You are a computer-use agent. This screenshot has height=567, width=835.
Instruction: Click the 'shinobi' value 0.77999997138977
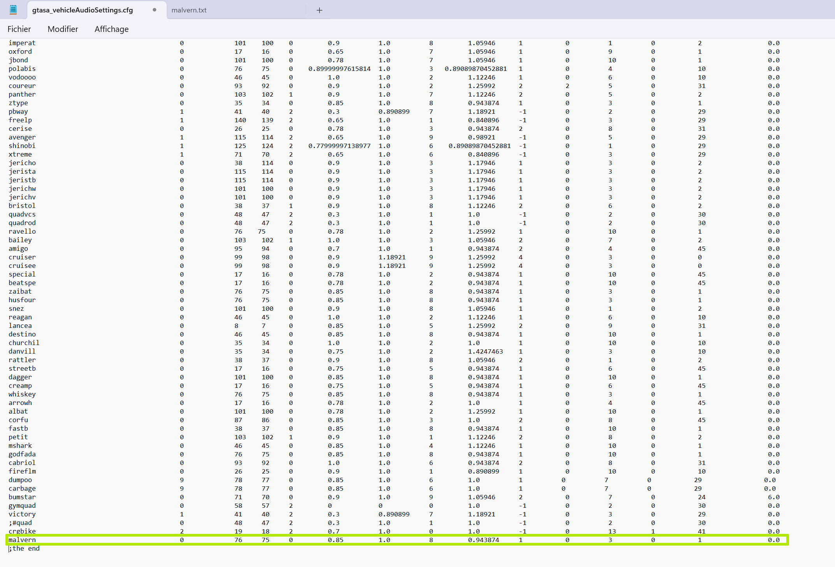[x=339, y=146]
